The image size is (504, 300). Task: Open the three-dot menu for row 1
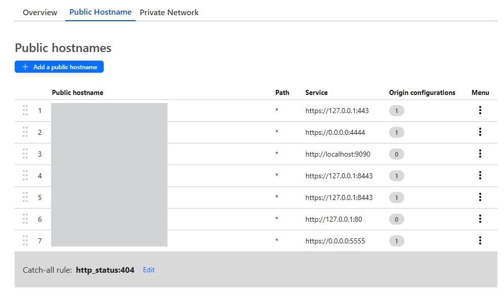480,111
